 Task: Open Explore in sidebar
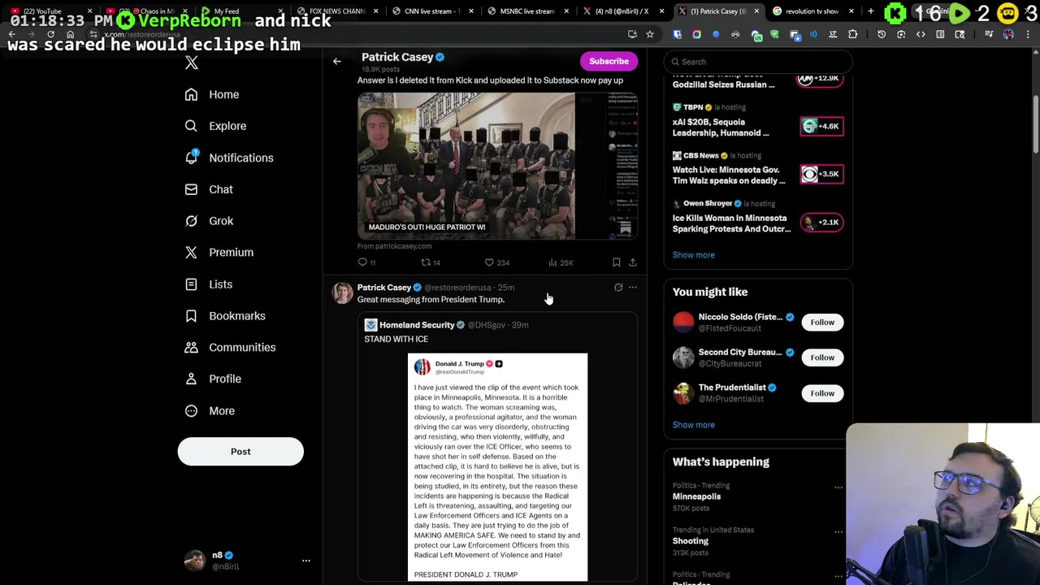click(x=215, y=126)
